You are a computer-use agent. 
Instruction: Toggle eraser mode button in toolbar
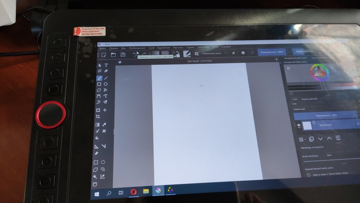point(233,53)
